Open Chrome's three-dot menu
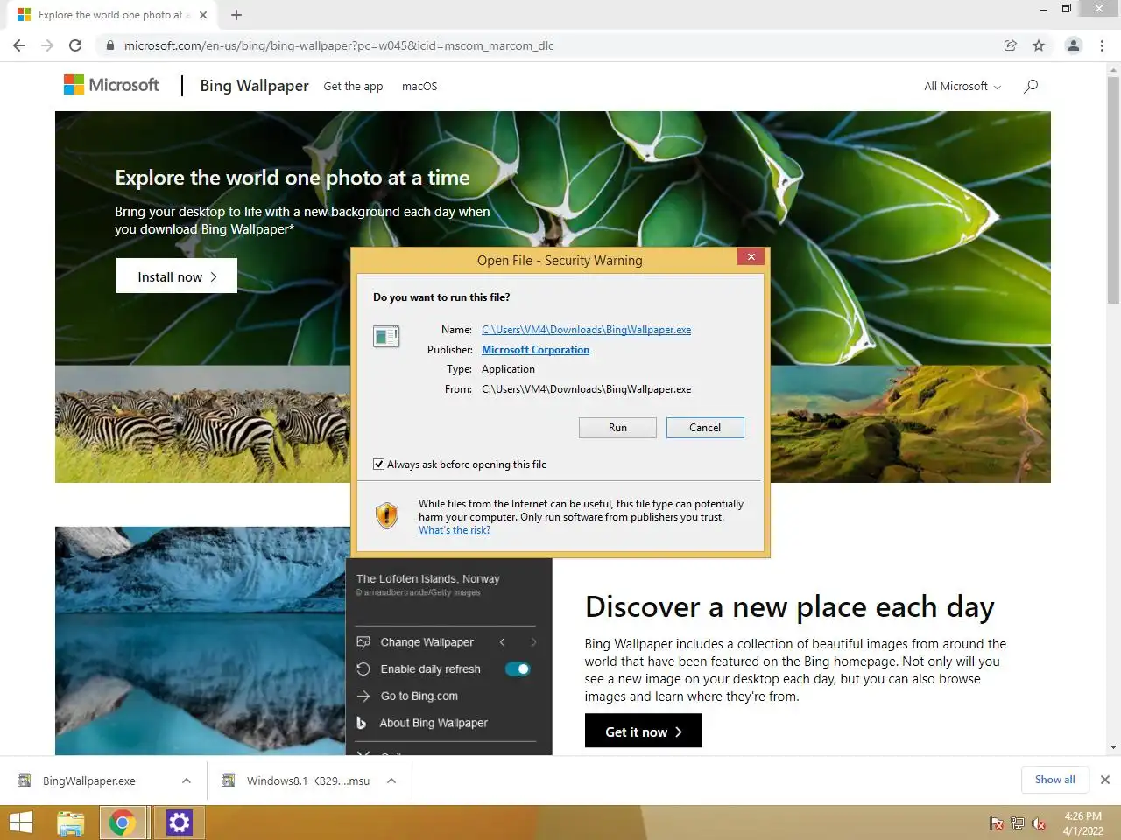Screen dimensions: 1121x840 coord(1102,45)
